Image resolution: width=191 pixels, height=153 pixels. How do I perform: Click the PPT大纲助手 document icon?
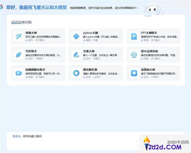(x=134, y=36)
